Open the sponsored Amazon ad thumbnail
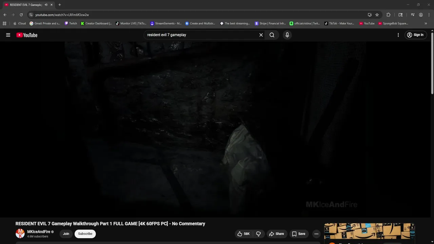Image resolution: width=434 pixels, height=244 pixels. click(x=369, y=231)
